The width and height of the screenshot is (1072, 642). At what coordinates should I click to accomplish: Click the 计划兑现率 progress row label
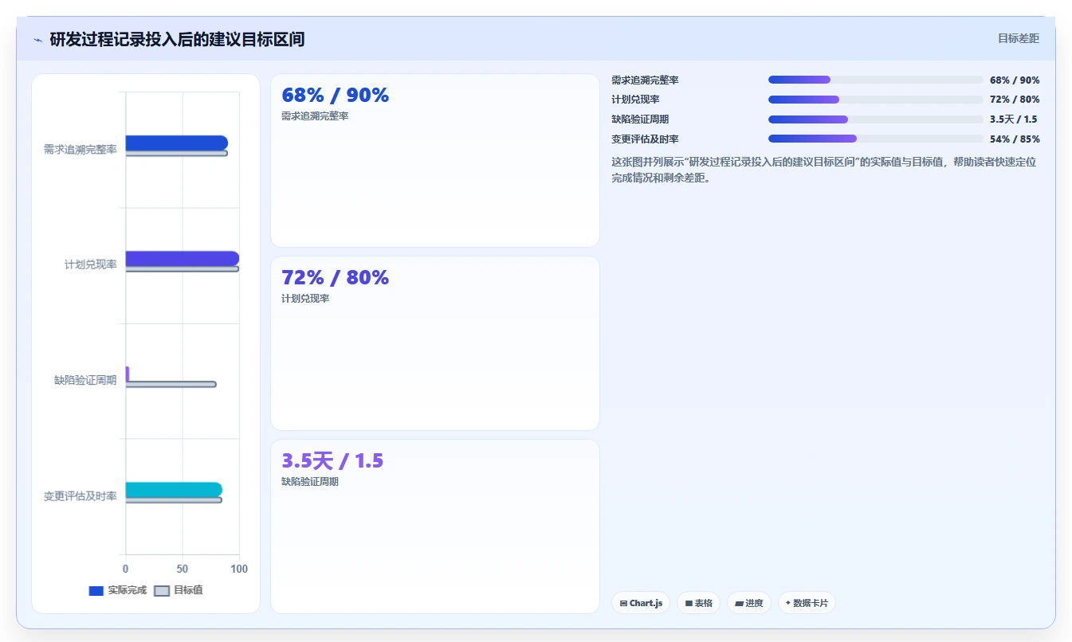(x=635, y=100)
